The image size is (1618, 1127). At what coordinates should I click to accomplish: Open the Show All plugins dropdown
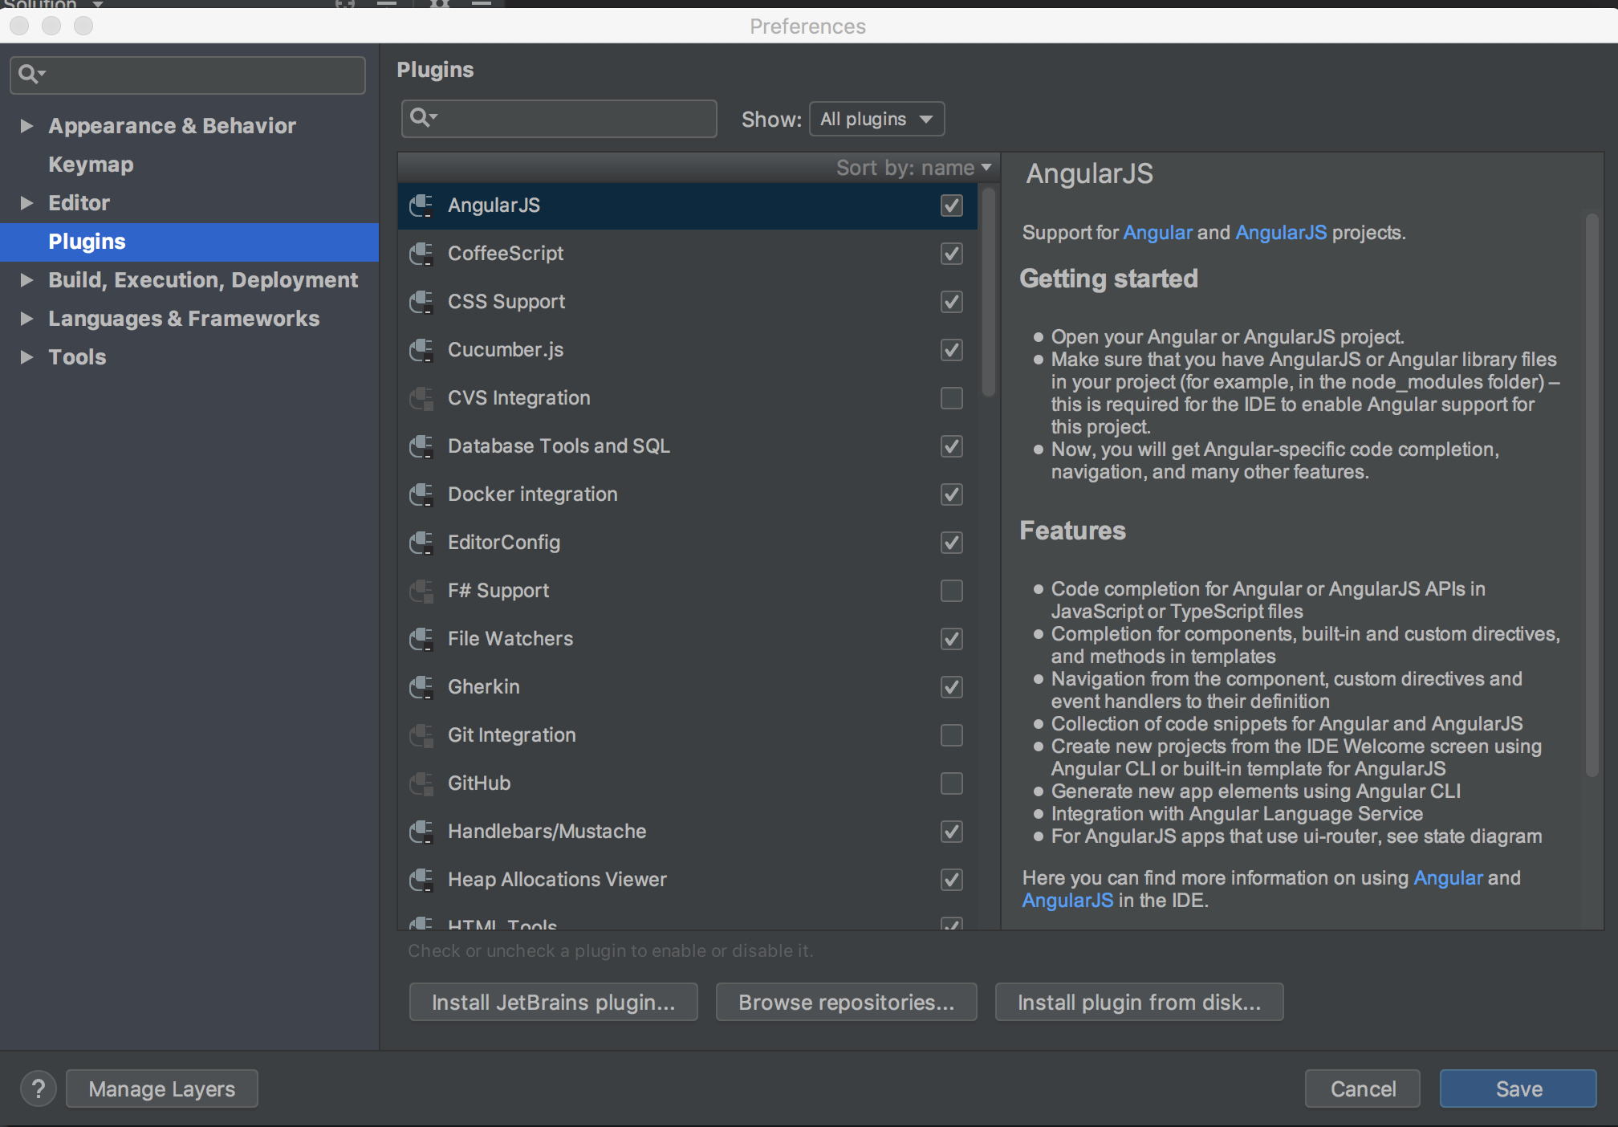876,119
